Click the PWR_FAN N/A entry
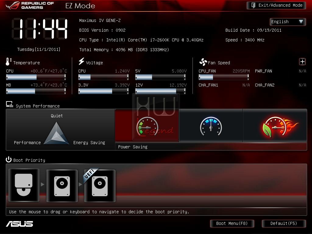This screenshot has width=312, height=234. point(281,71)
